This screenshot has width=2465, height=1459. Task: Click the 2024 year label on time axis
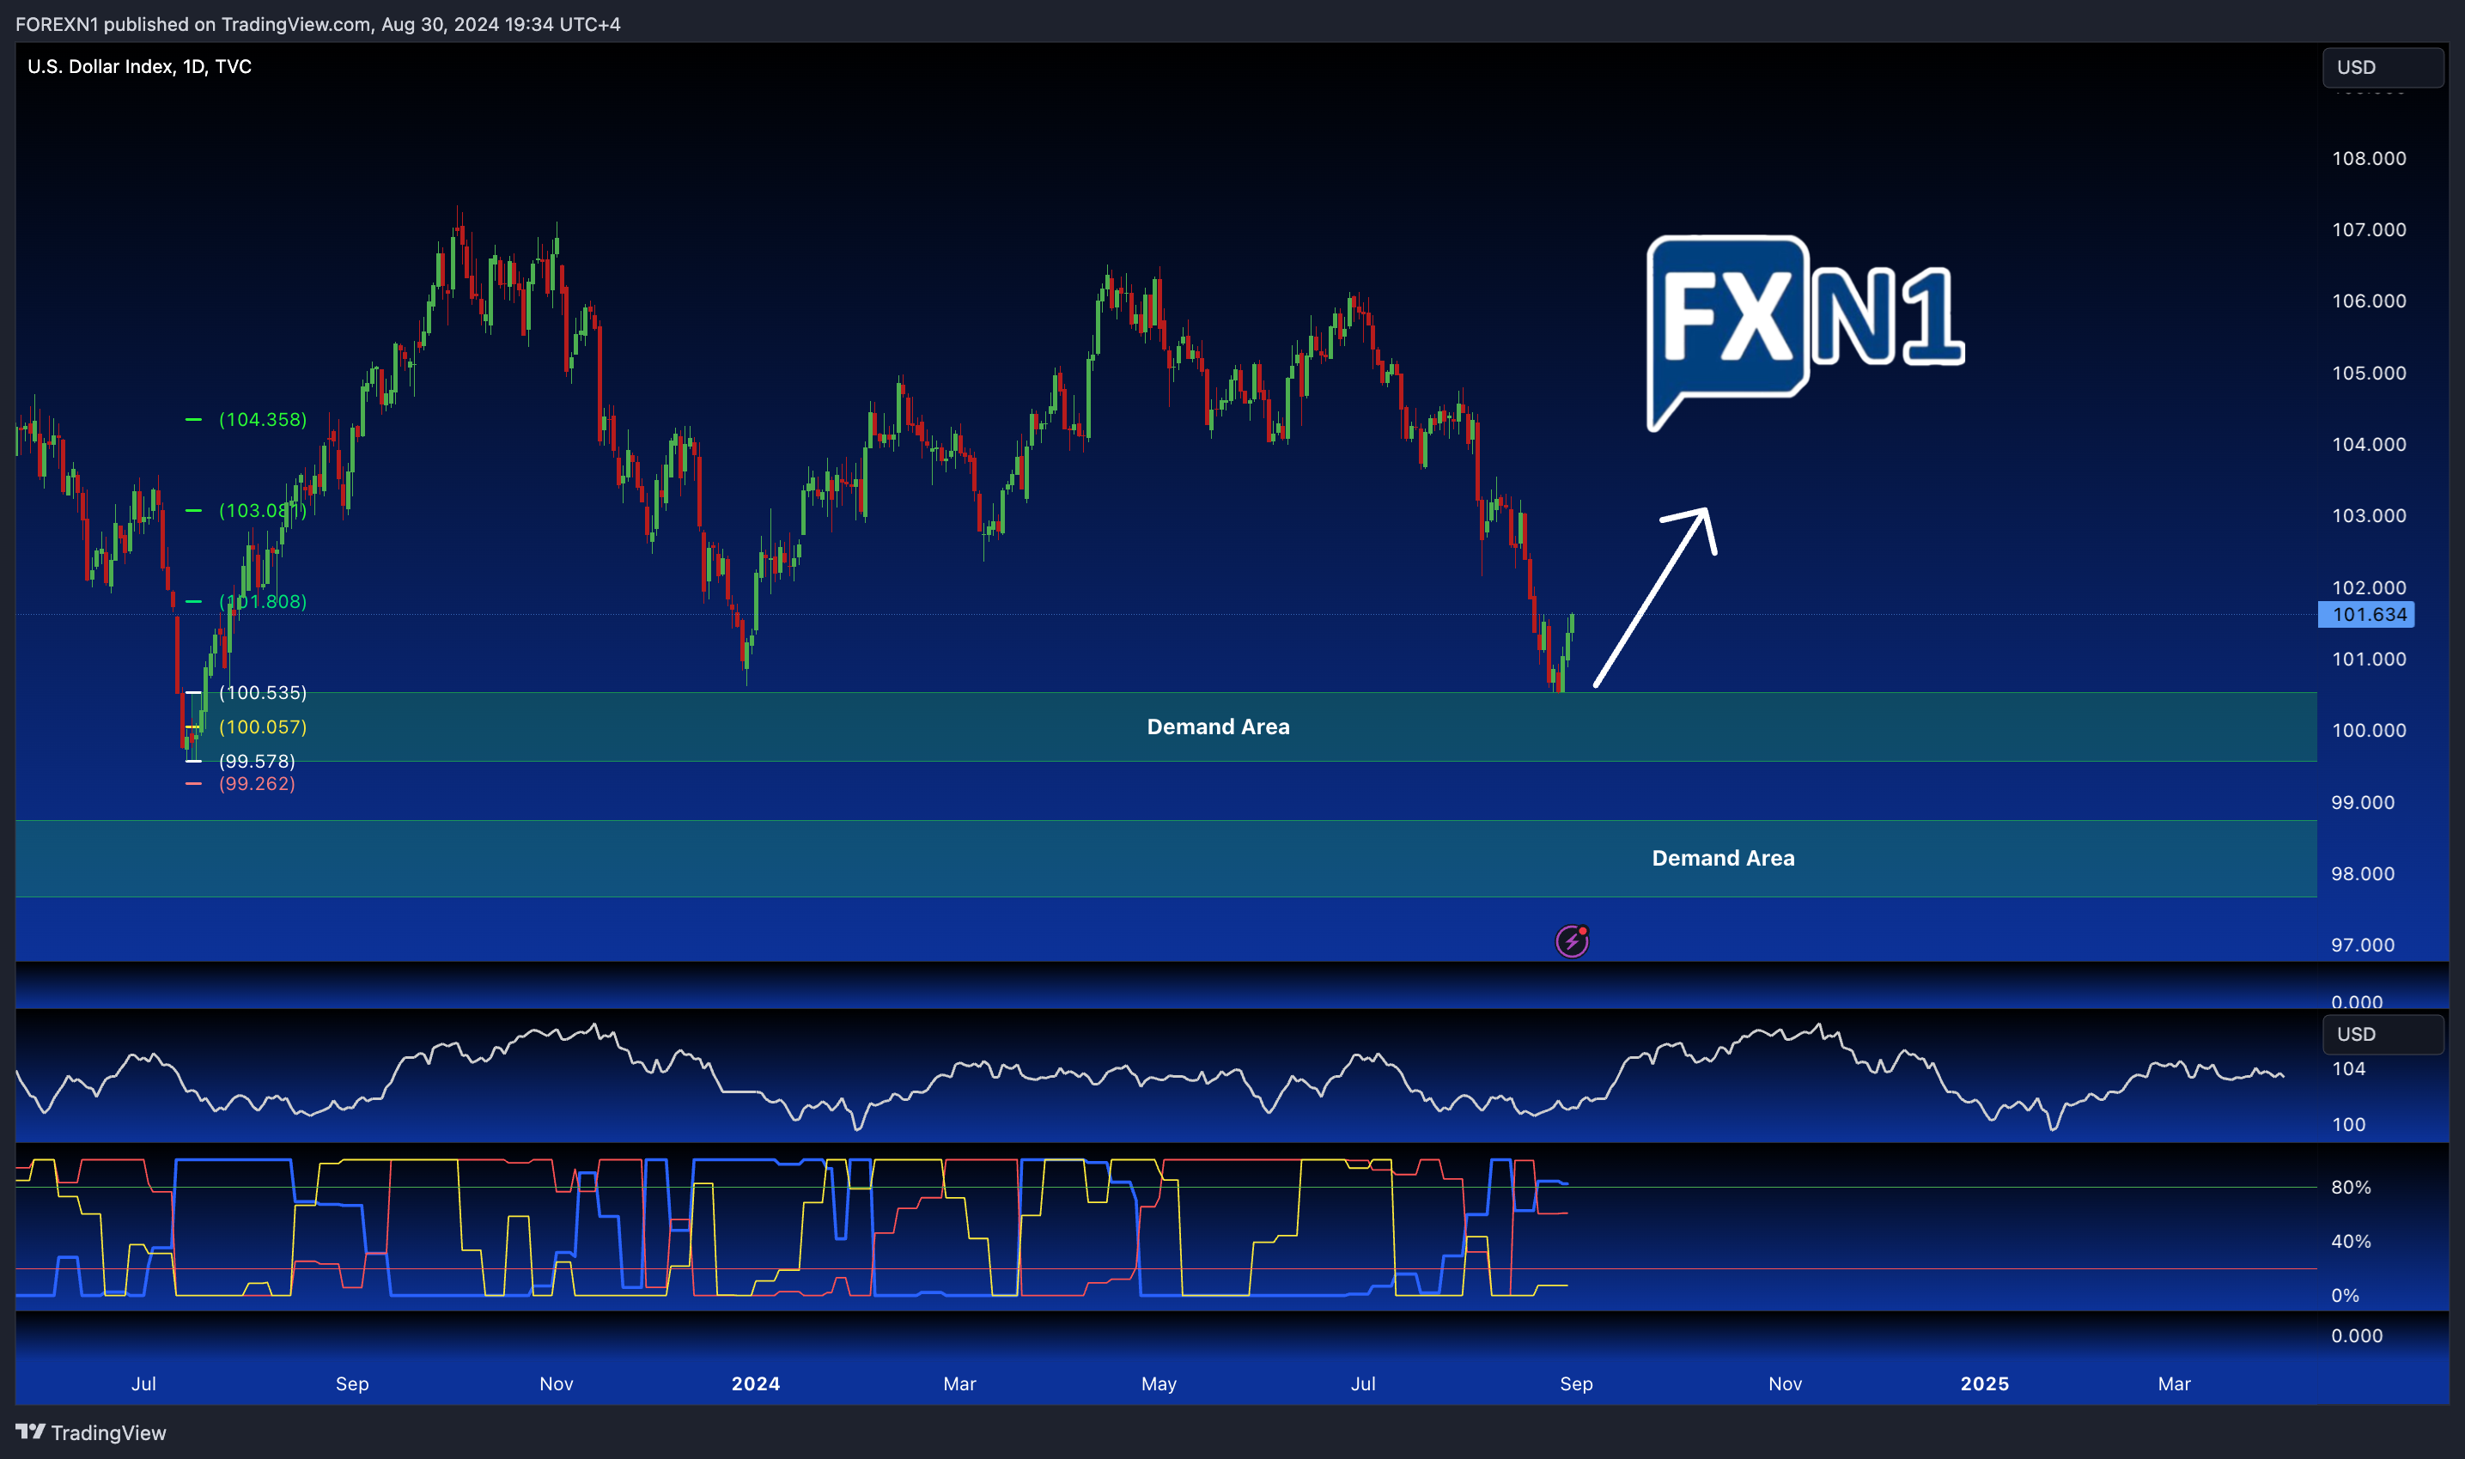coord(756,1383)
